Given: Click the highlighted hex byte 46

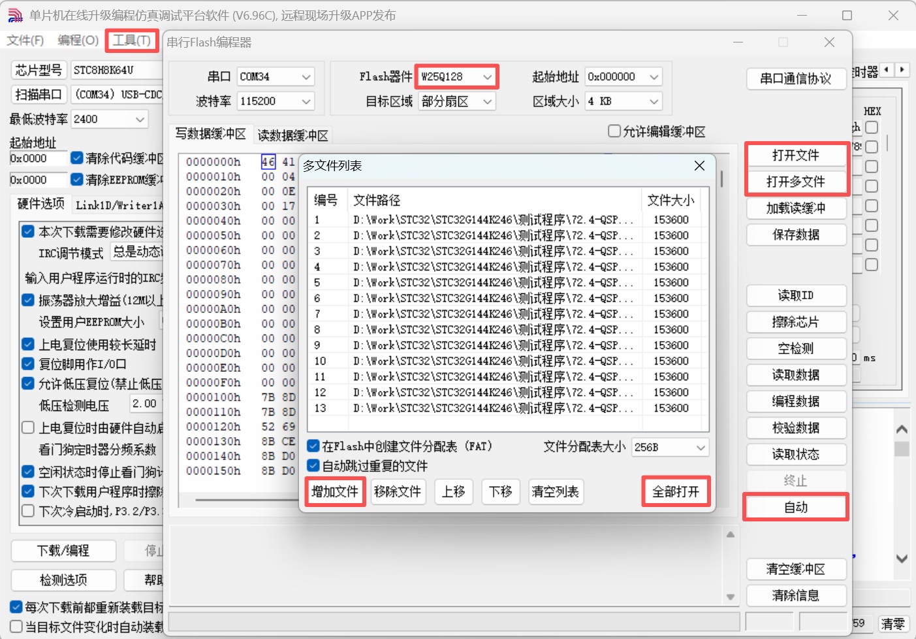Looking at the screenshot, I should tap(268, 162).
